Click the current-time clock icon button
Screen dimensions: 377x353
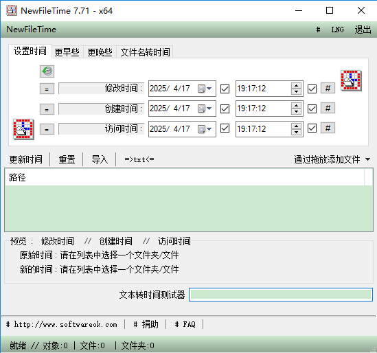coord(47,71)
